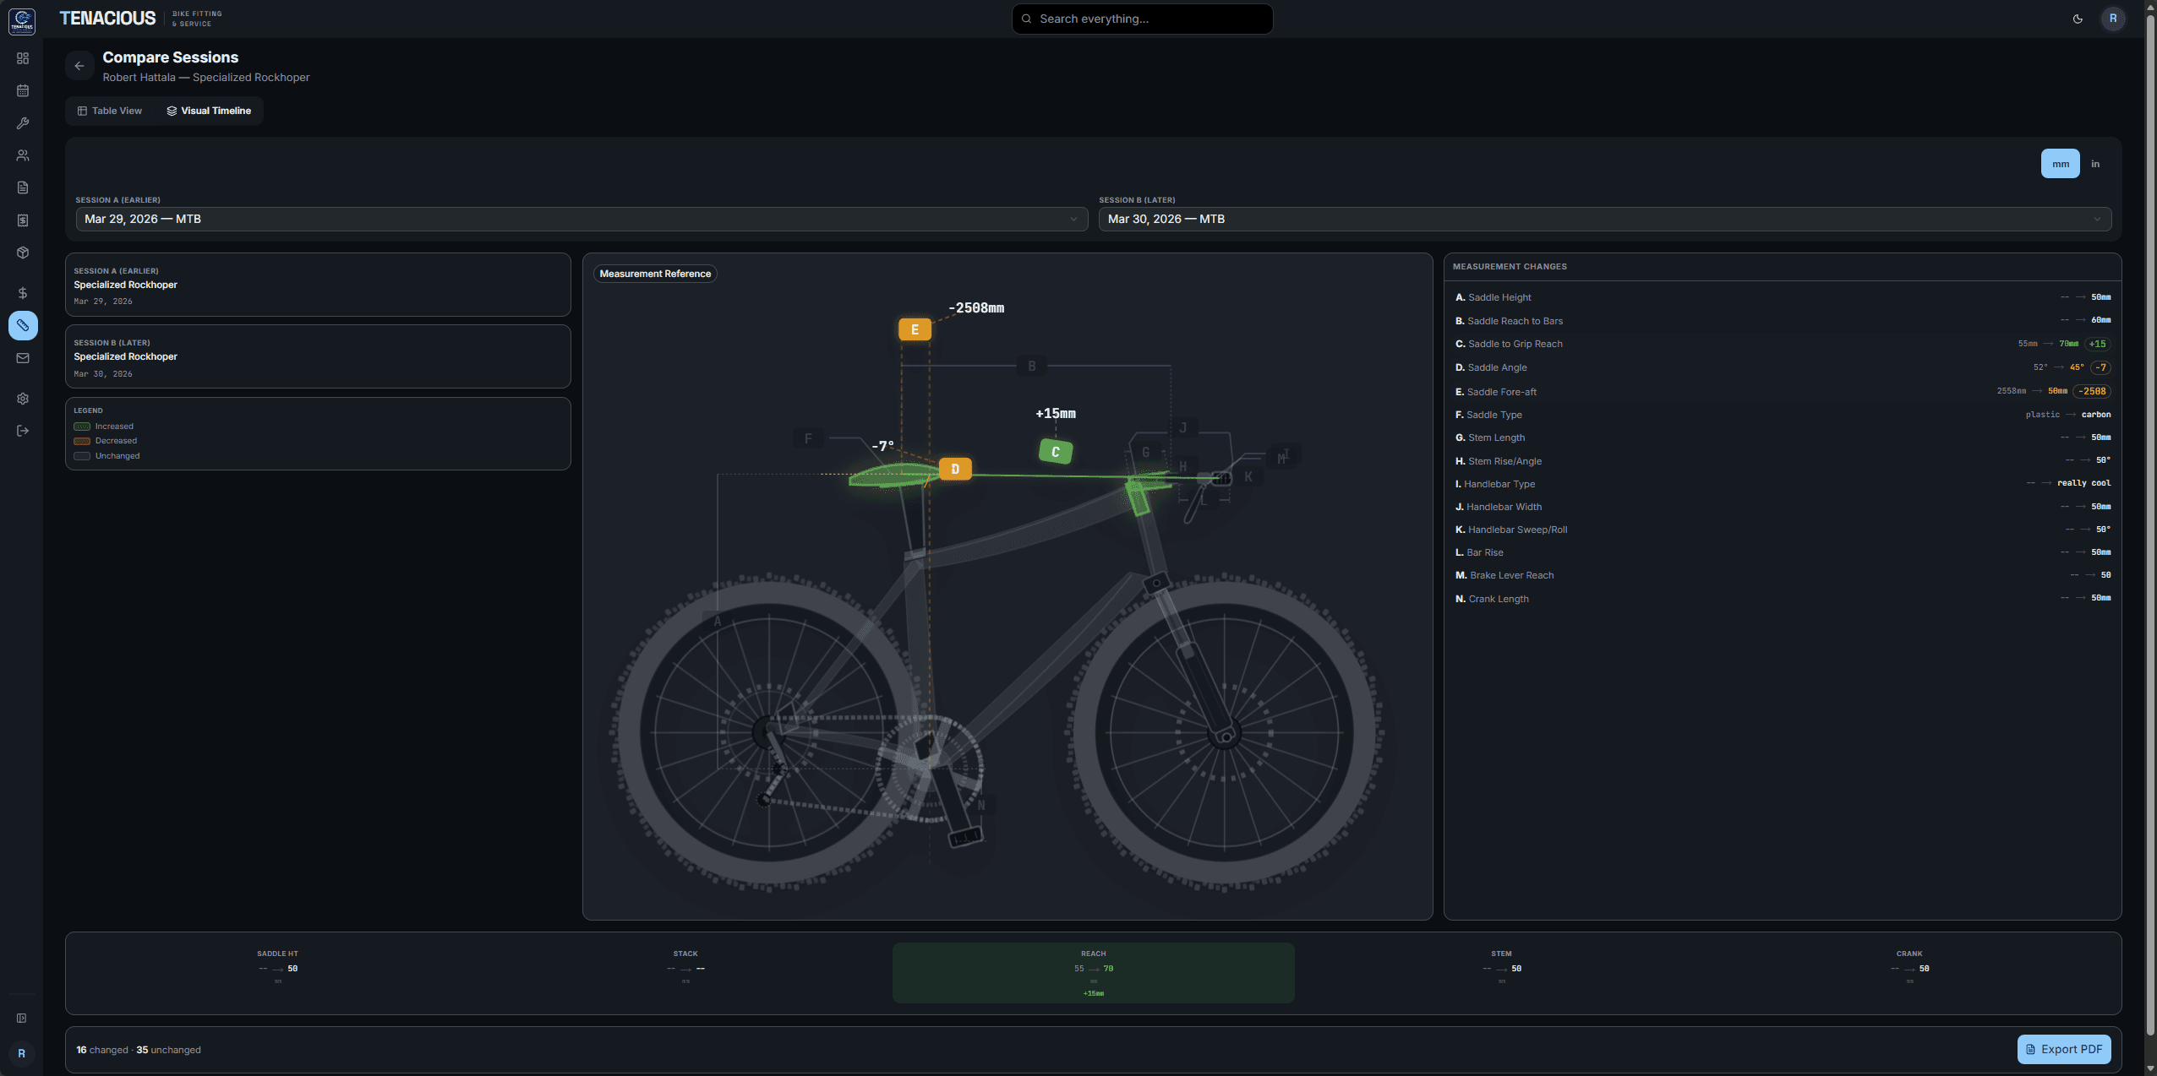2157x1076 pixels.
Task: Open the Clients people icon in sidebar
Action: pyautogui.click(x=23, y=155)
